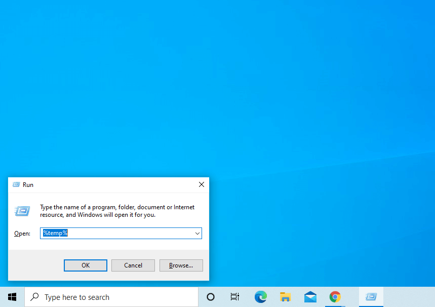Click the Open: label in the dialog
The image size is (435, 307).
point(22,234)
